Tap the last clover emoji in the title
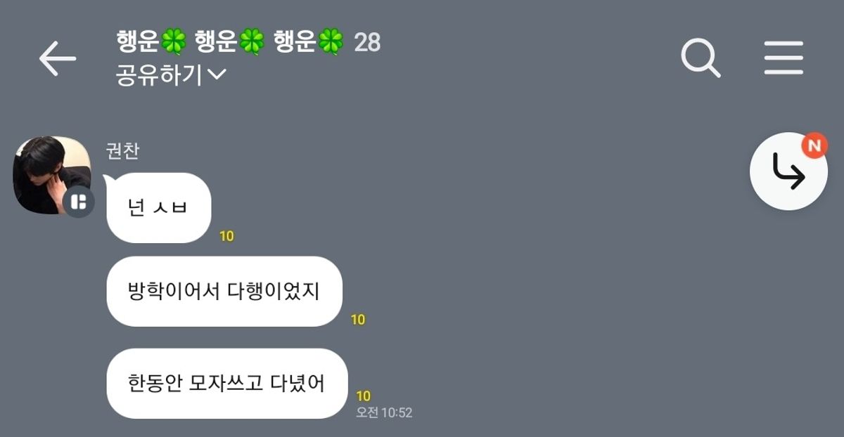Screen dimensions: 844x437 331,43
